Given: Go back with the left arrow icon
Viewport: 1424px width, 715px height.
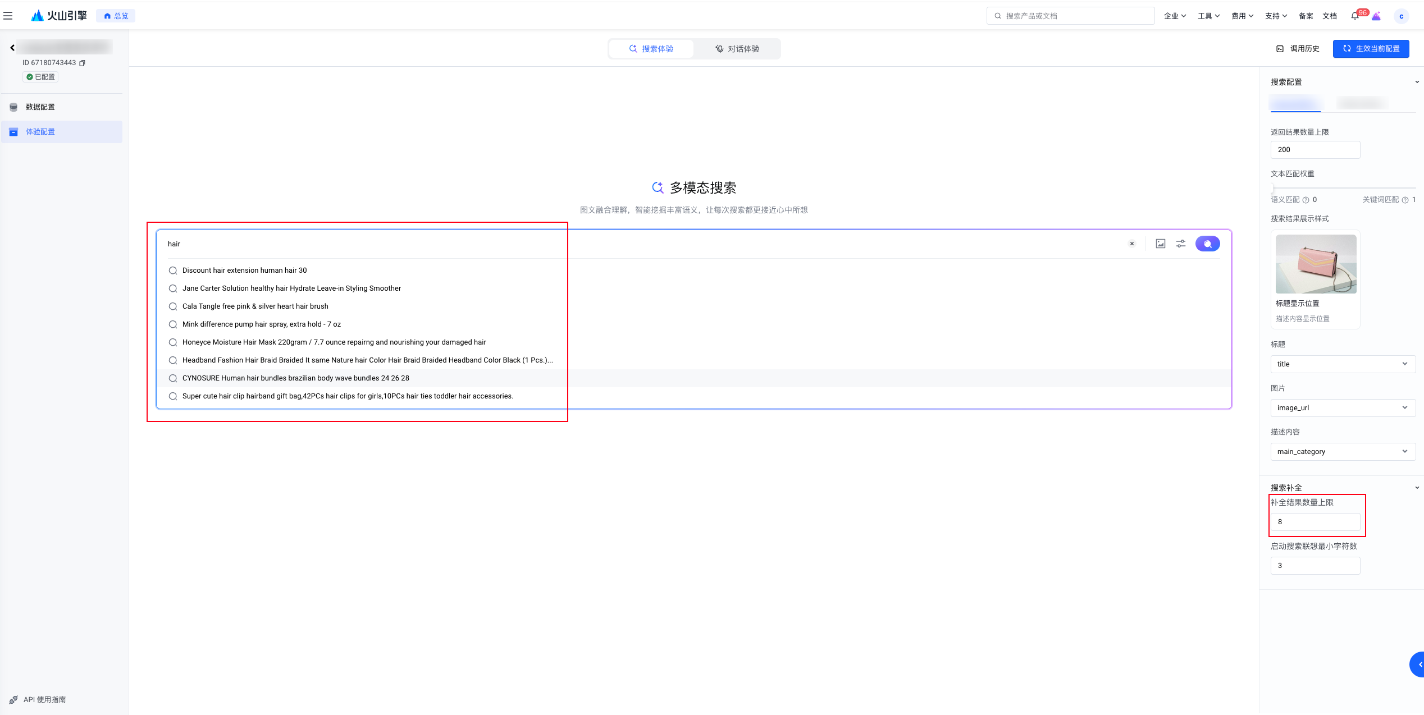Looking at the screenshot, I should pos(12,48).
